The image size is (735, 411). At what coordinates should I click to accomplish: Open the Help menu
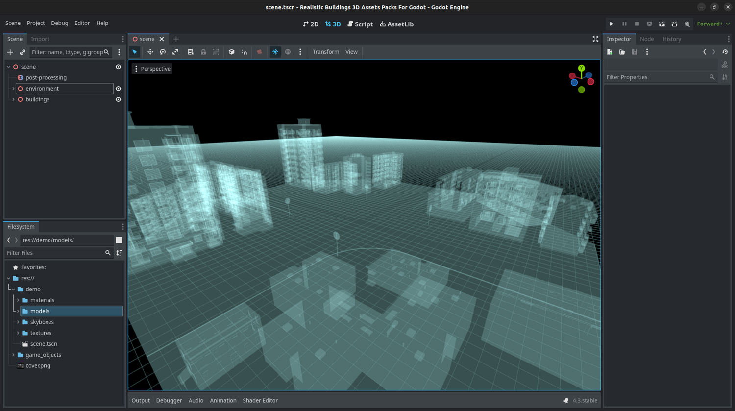pos(102,23)
